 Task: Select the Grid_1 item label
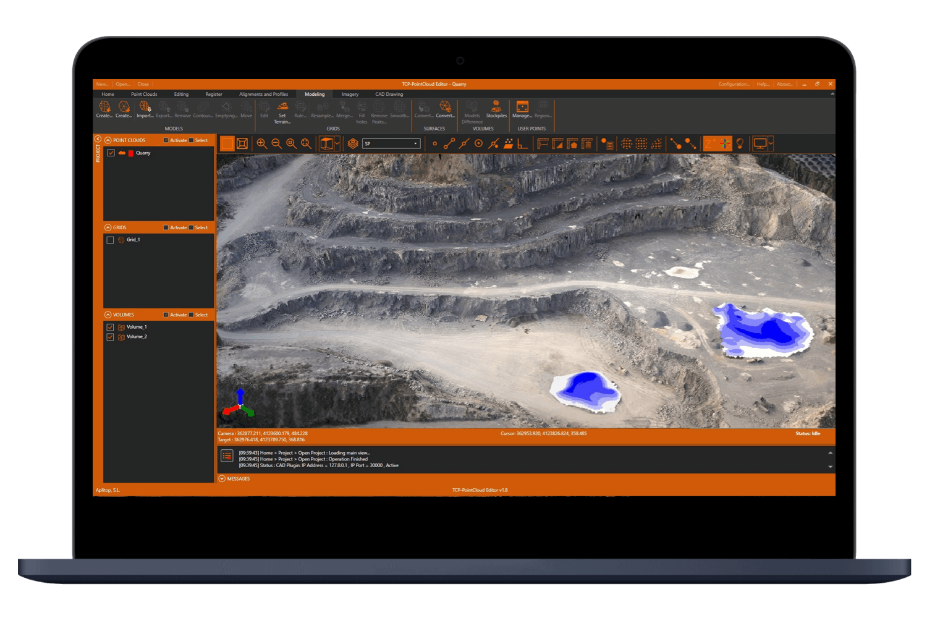click(x=133, y=240)
